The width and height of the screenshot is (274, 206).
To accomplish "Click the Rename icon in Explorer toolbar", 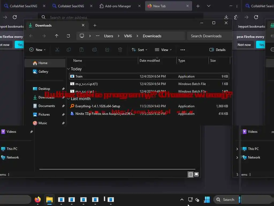I will pyautogui.click(x=94, y=50).
